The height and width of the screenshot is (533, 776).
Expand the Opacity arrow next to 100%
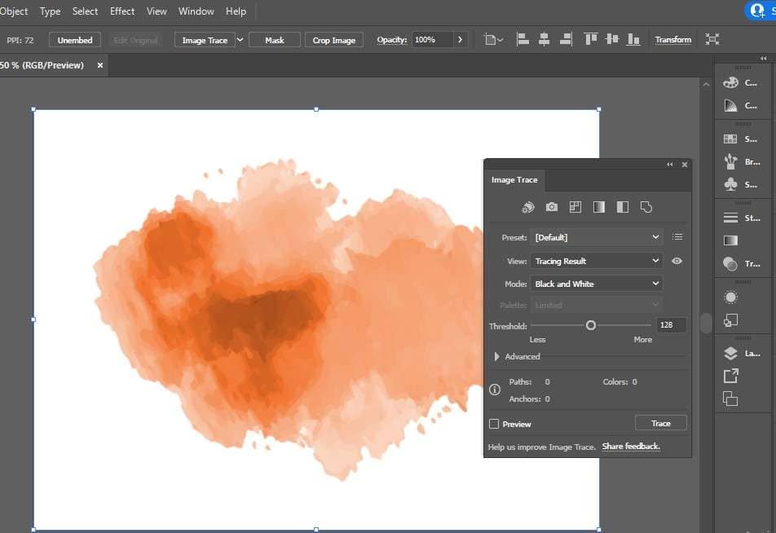[460, 40]
